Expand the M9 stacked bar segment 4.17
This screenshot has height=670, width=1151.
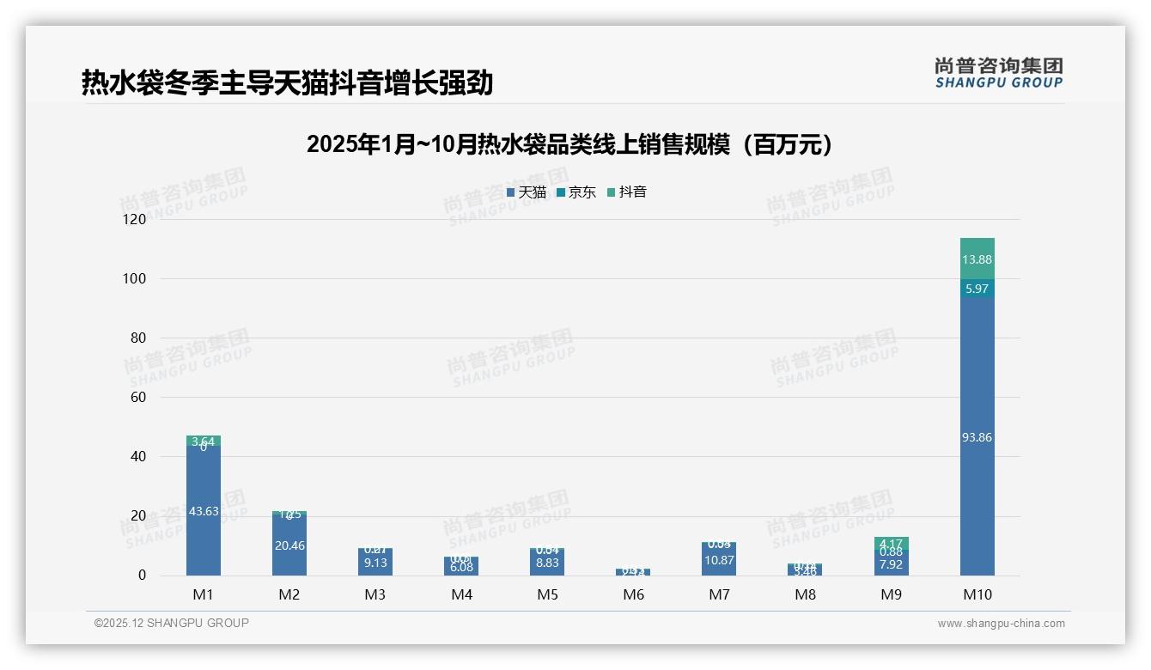[x=891, y=542]
